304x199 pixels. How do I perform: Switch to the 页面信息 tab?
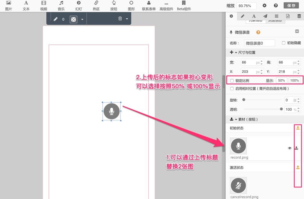pos(275,20)
